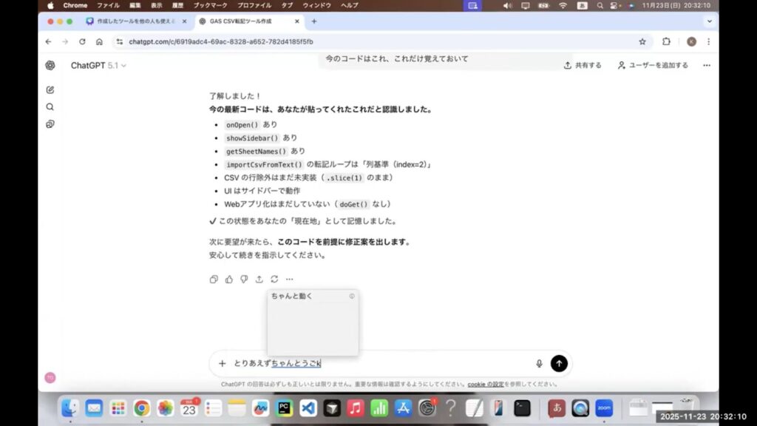Click ユーザーを追加する button
757x426 pixels.
653,65
